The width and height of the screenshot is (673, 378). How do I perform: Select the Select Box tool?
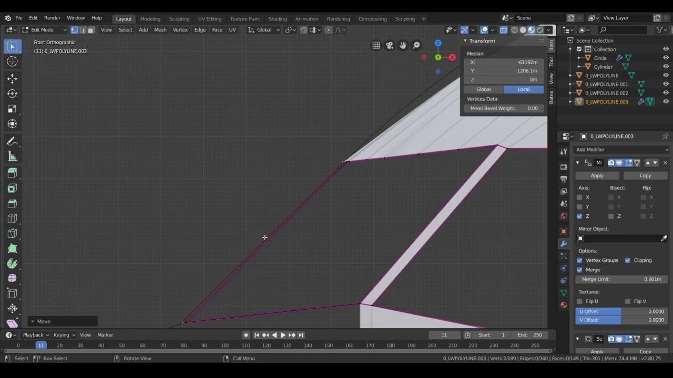click(x=12, y=47)
